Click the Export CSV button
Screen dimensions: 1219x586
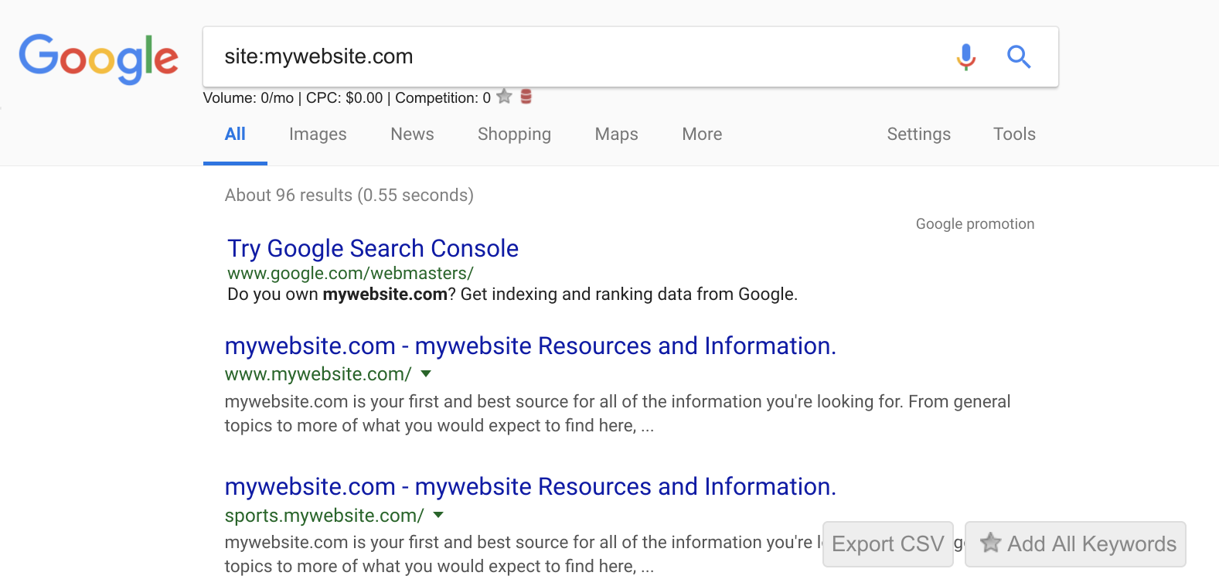point(887,544)
